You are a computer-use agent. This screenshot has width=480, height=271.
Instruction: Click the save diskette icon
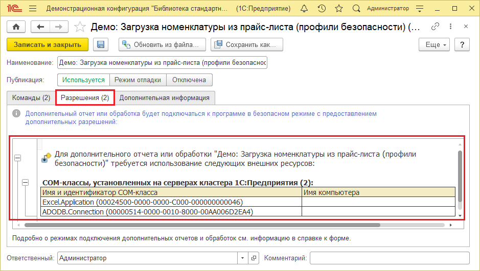point(100,44)
